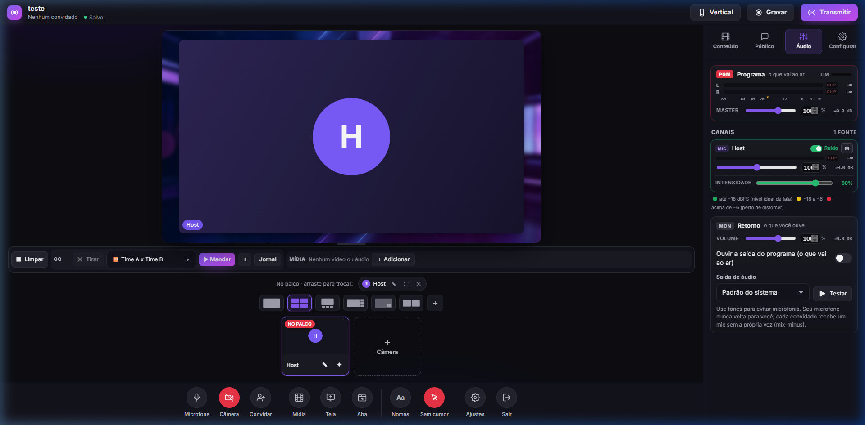865x425 pixels.
Task: Toggle Ruído noise suppression for Host
Action: [816, 148]
